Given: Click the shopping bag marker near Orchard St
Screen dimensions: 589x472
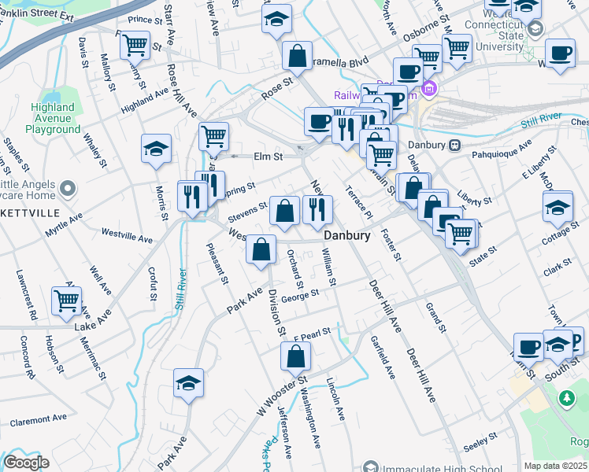Looking at the screenshot, I should [261, 249].
